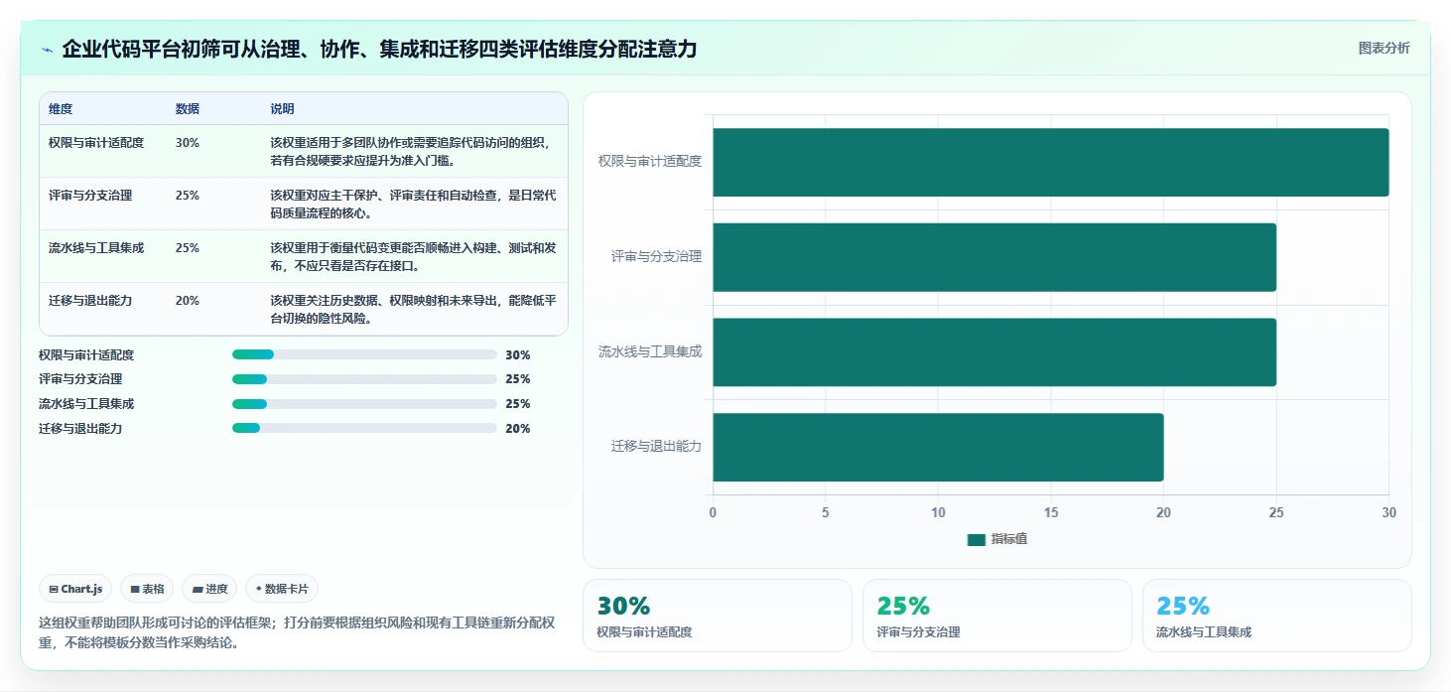Select the 进度 tag chip
Image resolution: width=1451 pixels, height=692 pixels.
tap(209, 589)
